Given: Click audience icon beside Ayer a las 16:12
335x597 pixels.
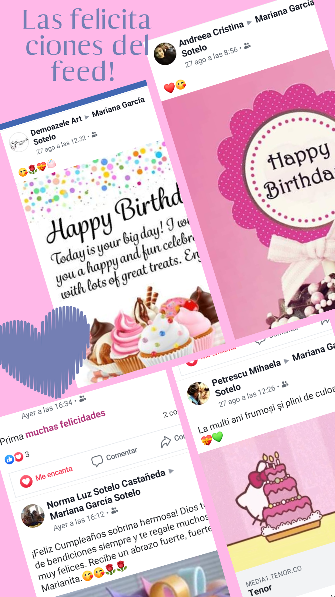Looking at the screenshot, I should 114,510.
